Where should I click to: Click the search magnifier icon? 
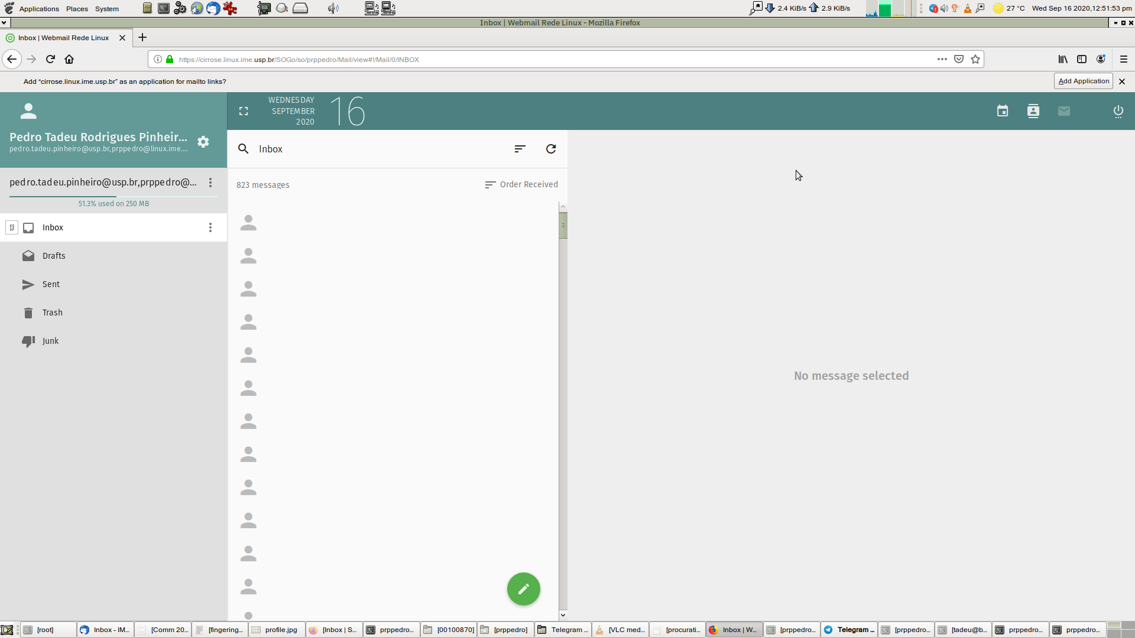tap(243, 149)
